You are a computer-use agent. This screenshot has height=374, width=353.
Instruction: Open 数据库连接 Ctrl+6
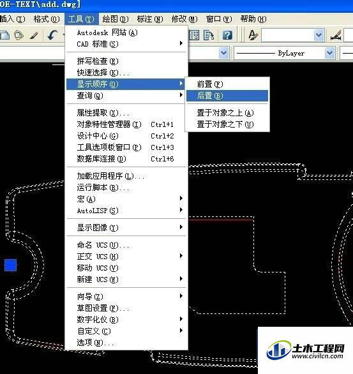[126, 159]
